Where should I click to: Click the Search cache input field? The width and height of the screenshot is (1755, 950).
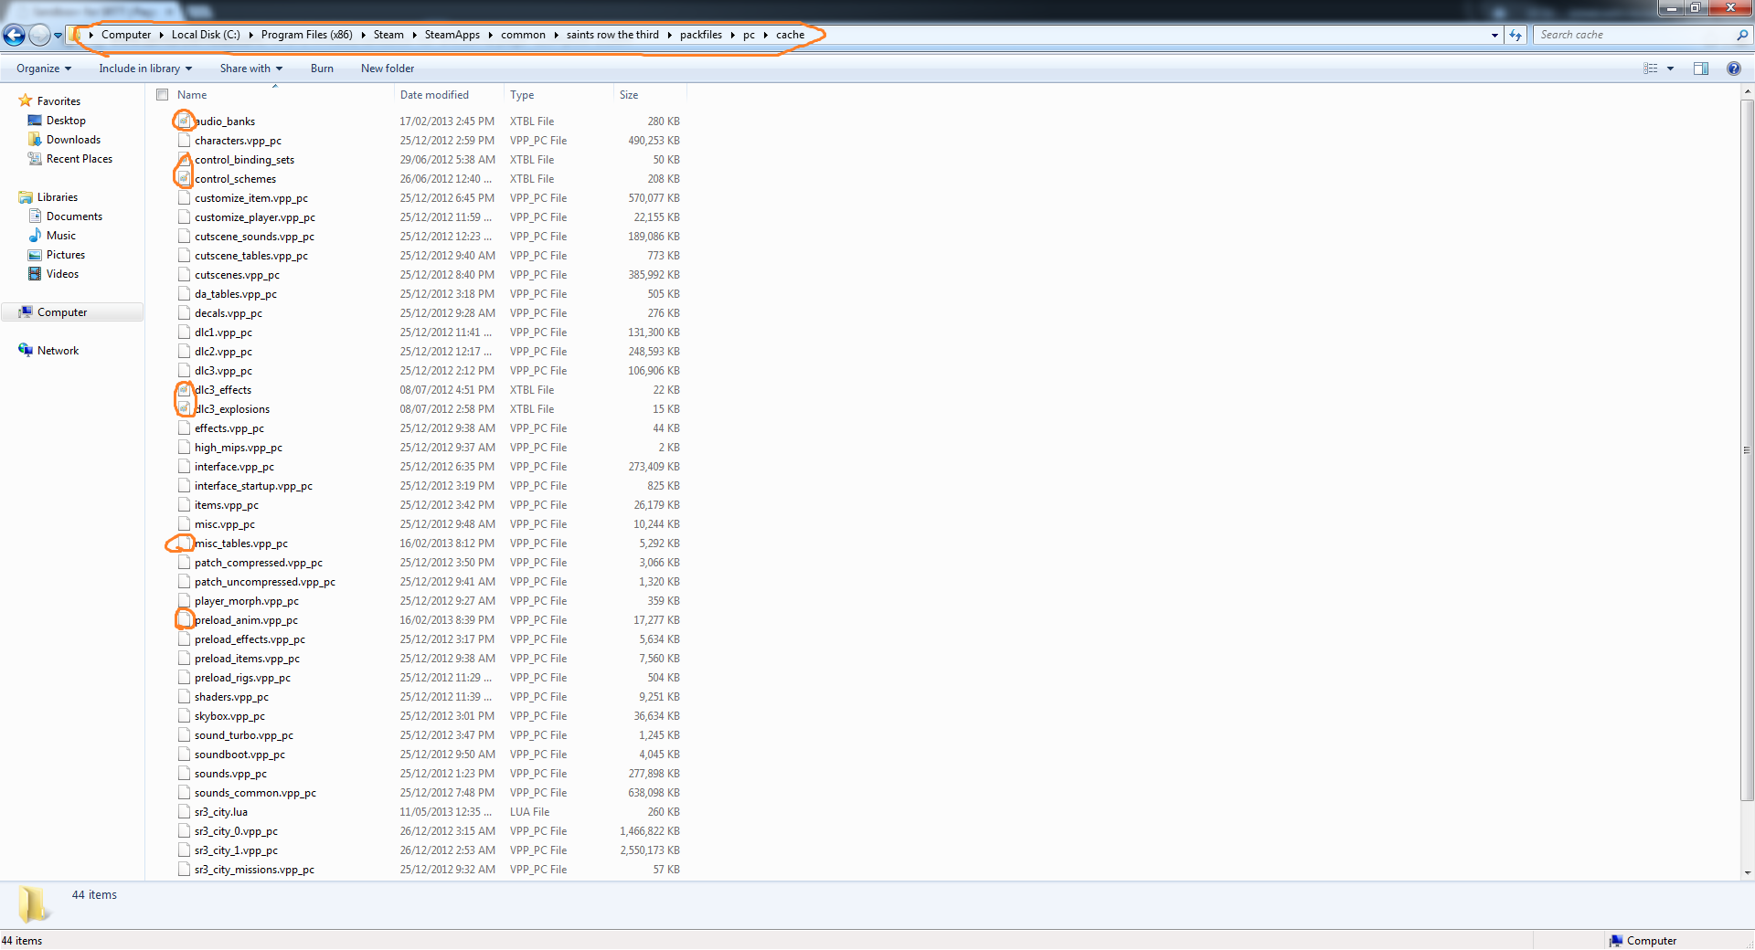[x=1634, y=35]
